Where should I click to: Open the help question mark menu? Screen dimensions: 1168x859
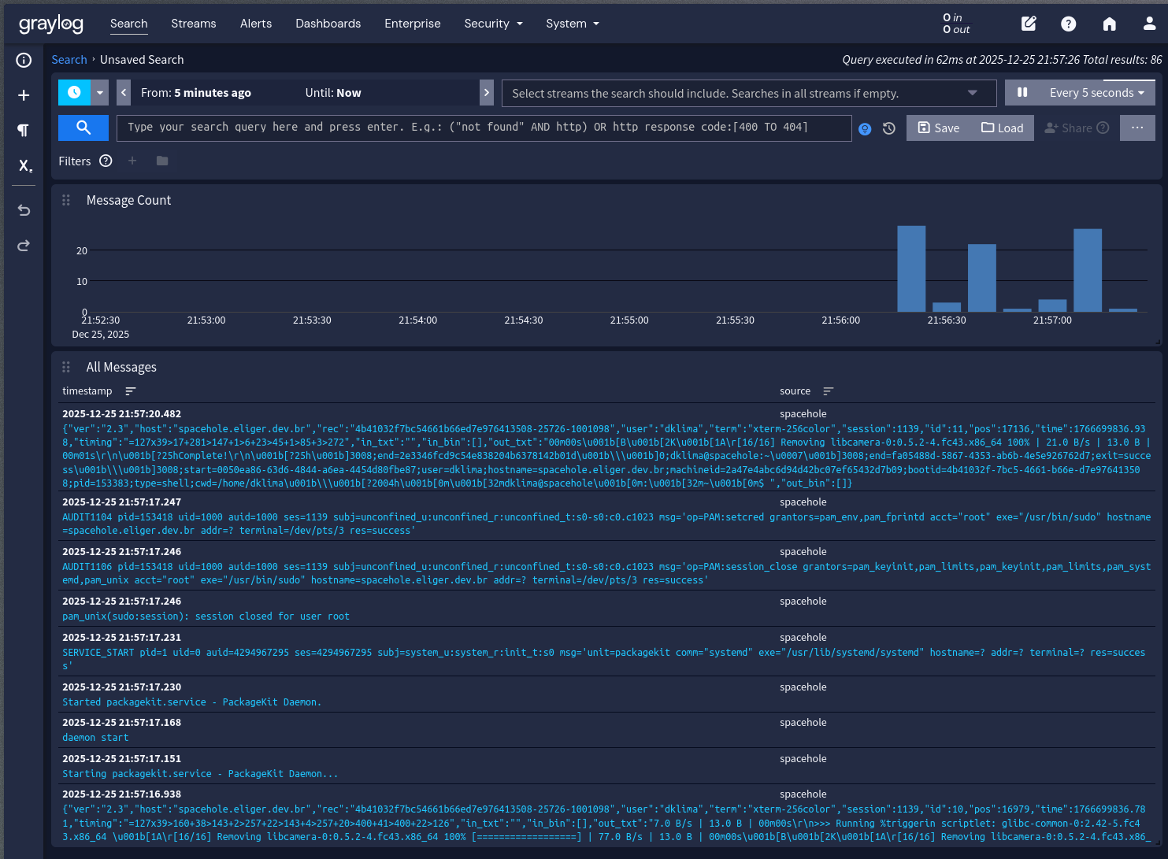pyautogui.click(x=1068, y=24)
